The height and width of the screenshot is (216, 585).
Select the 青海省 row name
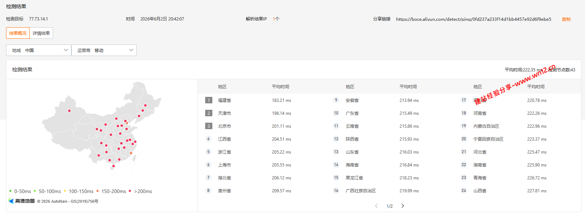pyautogui.click(x=480, y=178)
